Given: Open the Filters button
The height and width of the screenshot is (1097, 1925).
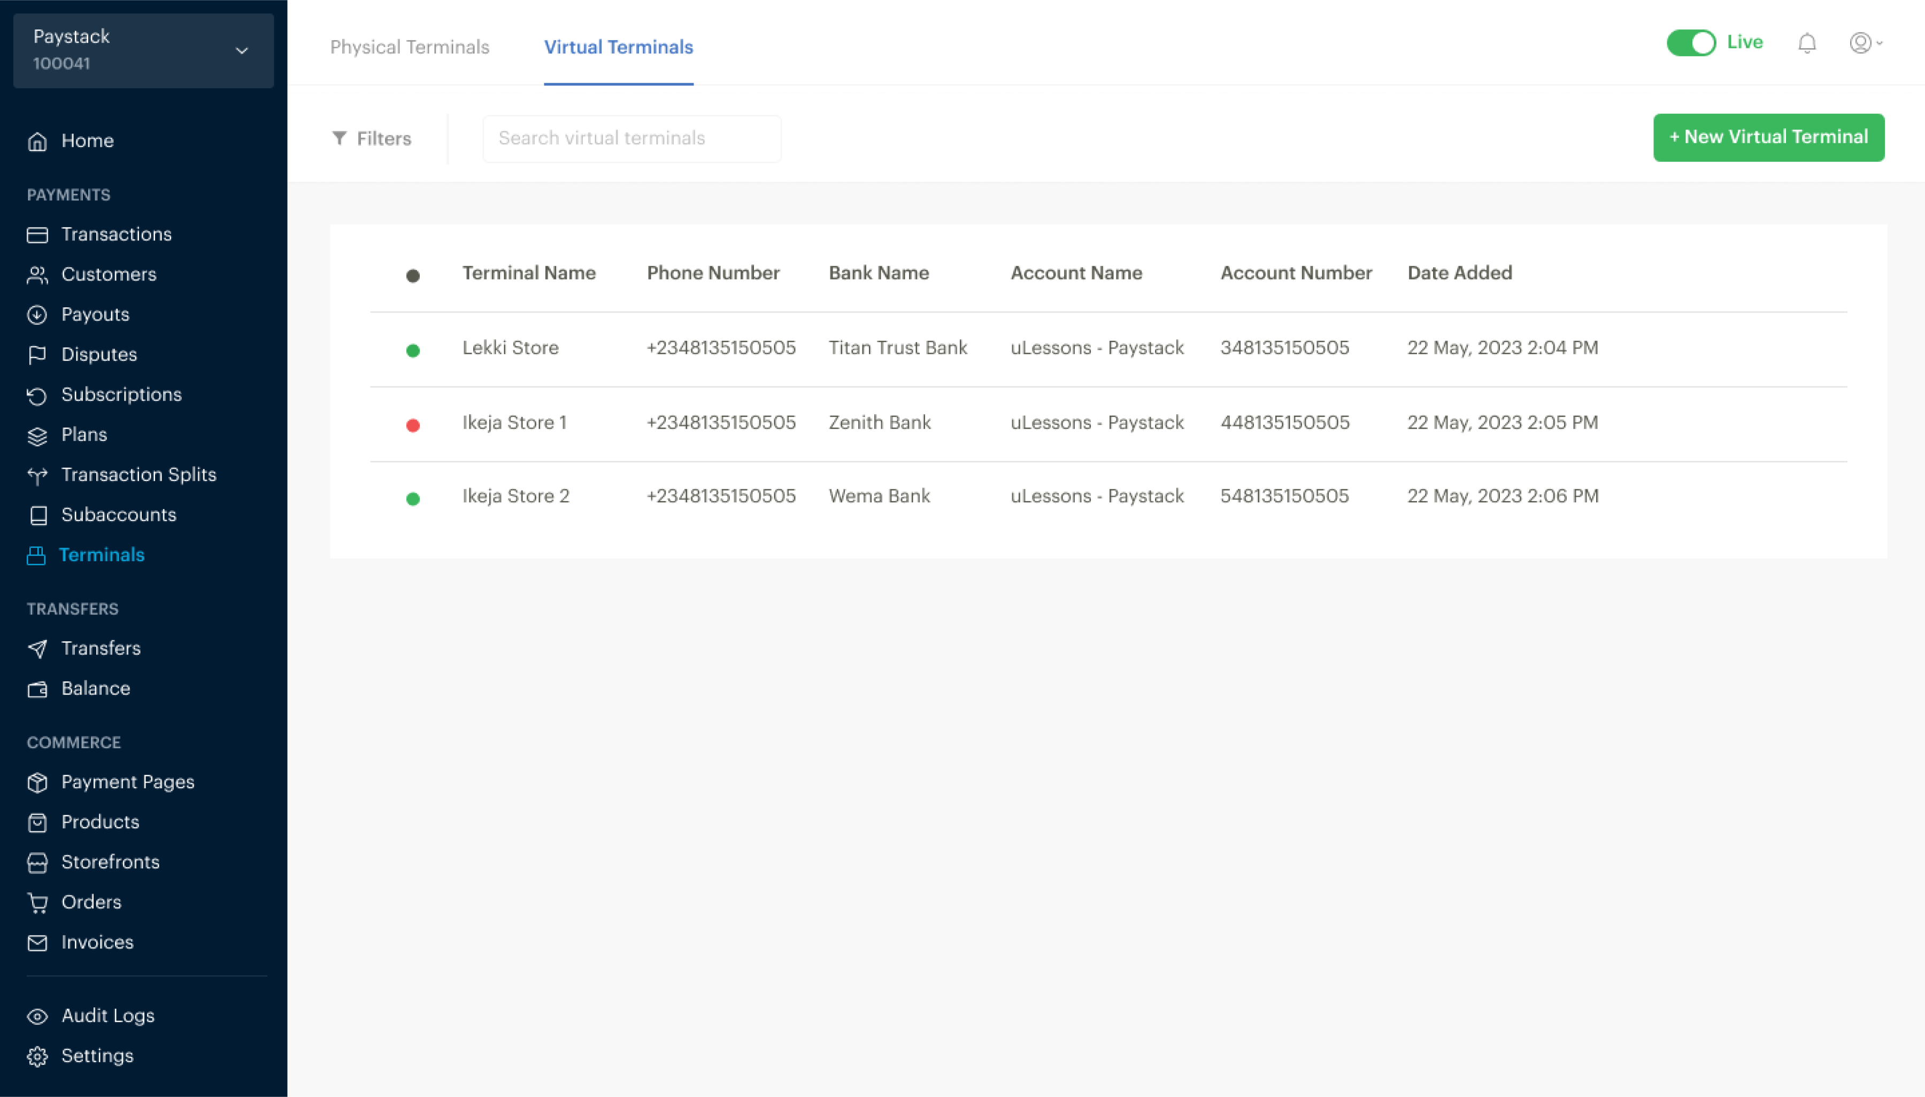Looking at the screenshot, I should pyautogui.click(x=372, y=138).
